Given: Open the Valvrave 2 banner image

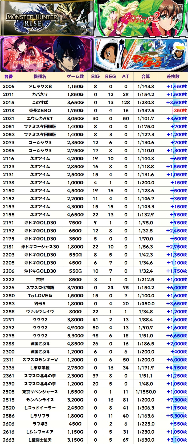Looking at the screenshot, I should point(141,18).
